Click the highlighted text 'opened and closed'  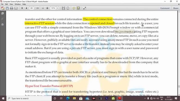coord(102,23)
